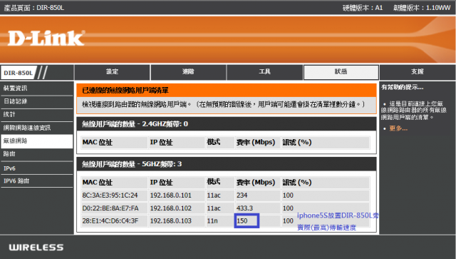Select the 狀態 tab
The height and width of the screenshot is (259, 456).
tap(341, 72)
